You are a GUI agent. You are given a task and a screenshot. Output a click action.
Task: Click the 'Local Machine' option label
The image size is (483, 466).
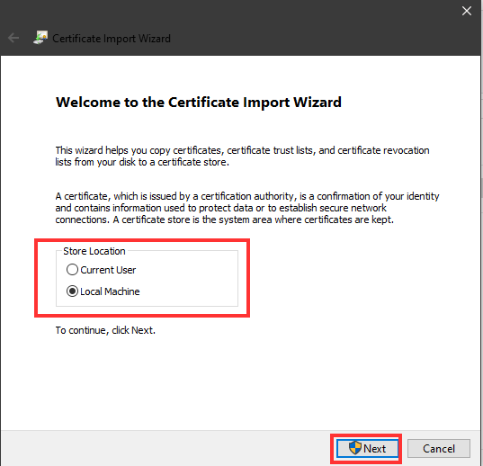click(110, 291)
